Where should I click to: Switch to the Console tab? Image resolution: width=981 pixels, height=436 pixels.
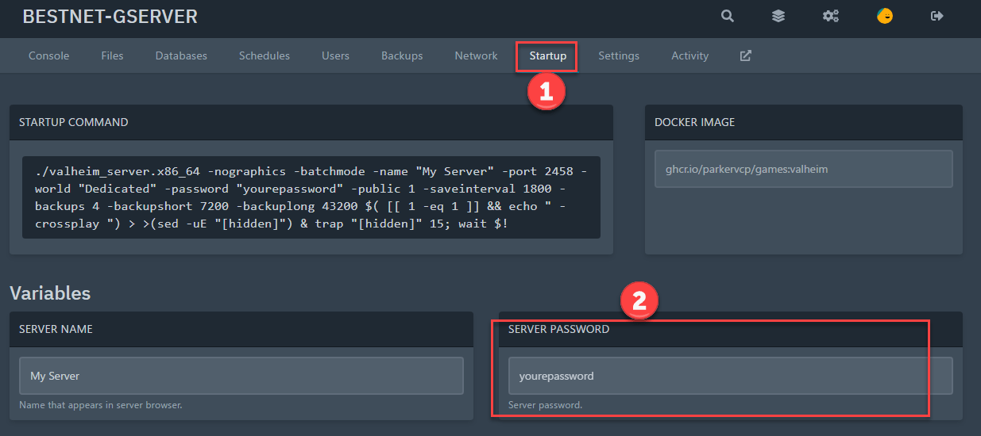48,55
